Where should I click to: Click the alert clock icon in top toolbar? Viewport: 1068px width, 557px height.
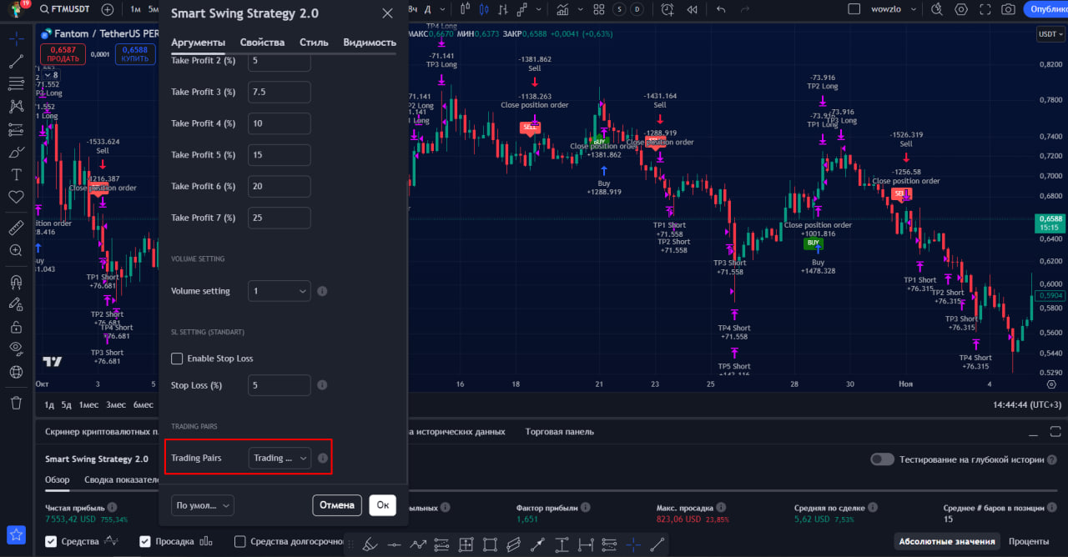(x=667, y=10)
